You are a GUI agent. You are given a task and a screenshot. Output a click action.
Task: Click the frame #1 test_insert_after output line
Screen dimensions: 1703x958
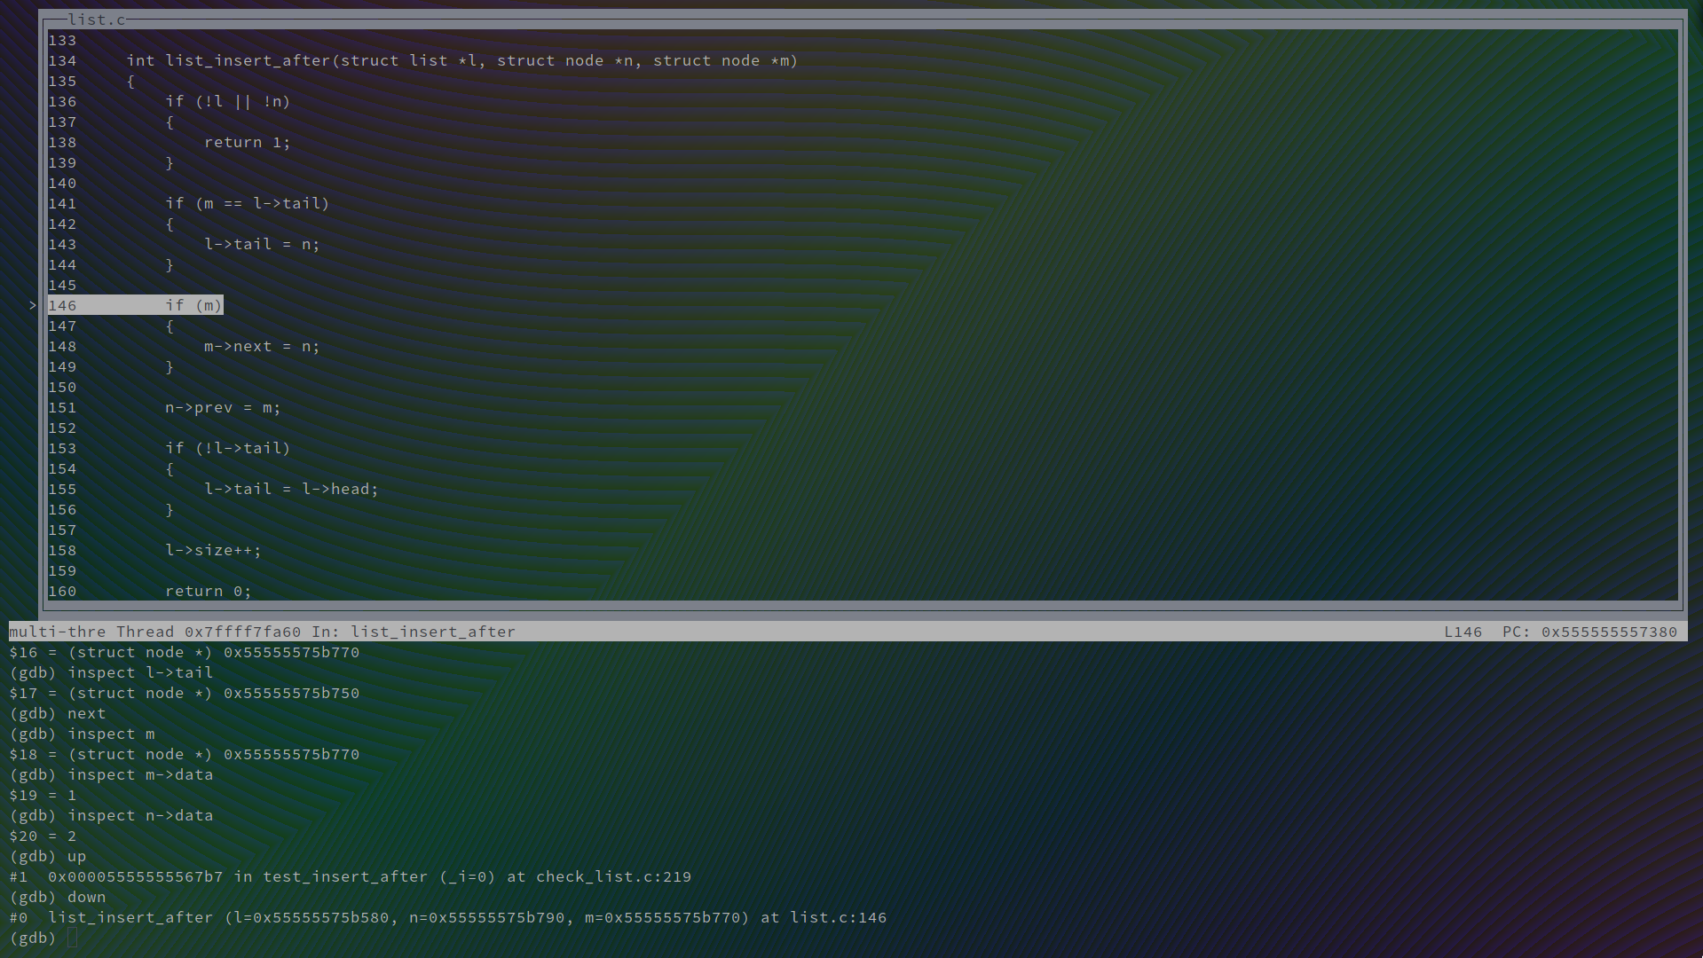click(350, 876)
